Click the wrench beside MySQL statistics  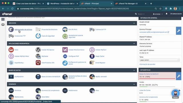pyautogui.click(x=178, y=76)
